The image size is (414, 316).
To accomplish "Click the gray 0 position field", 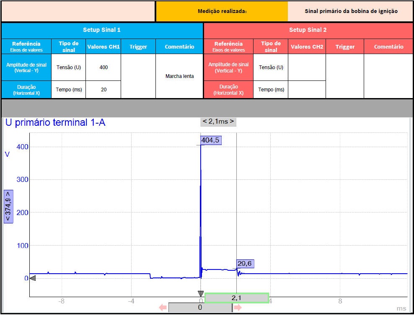I will tap(200, 308).
